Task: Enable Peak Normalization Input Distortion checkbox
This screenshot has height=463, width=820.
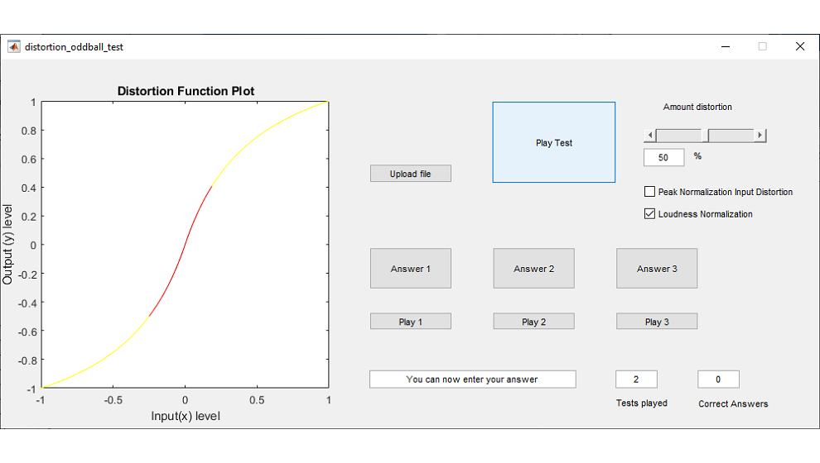Action: tap(649, 192)
